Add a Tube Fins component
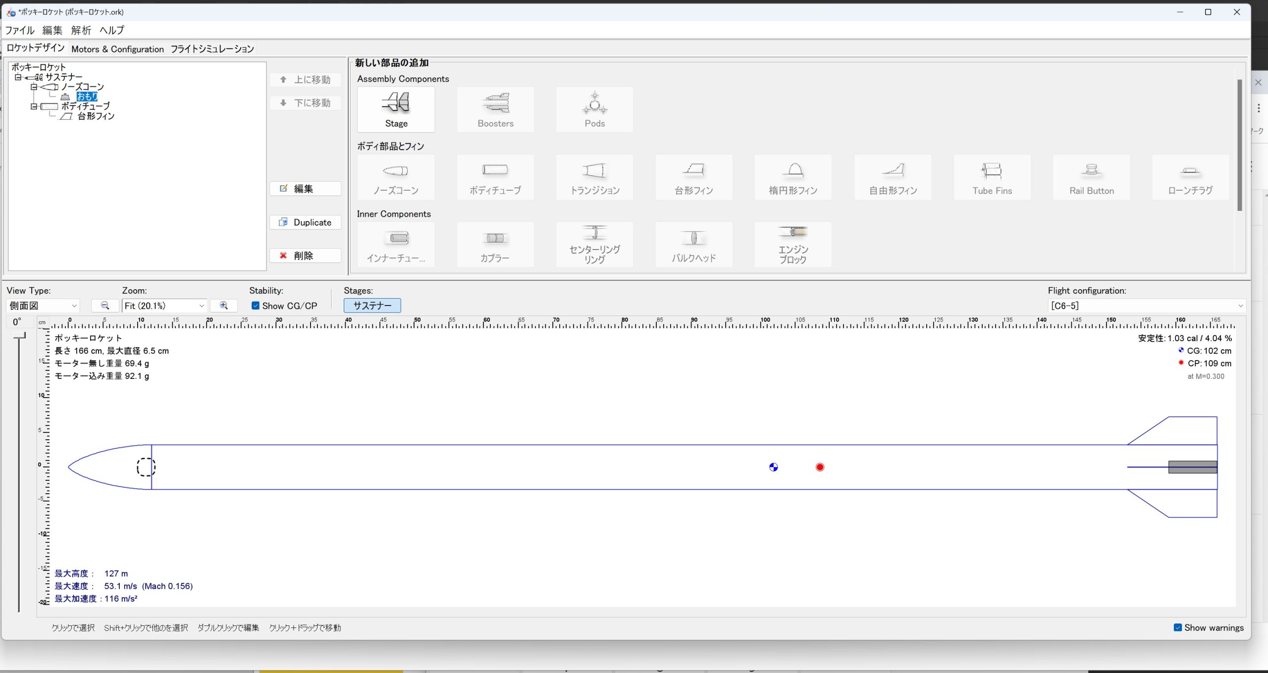Viewport: 1268px width, 673px height. click(992, 177)
